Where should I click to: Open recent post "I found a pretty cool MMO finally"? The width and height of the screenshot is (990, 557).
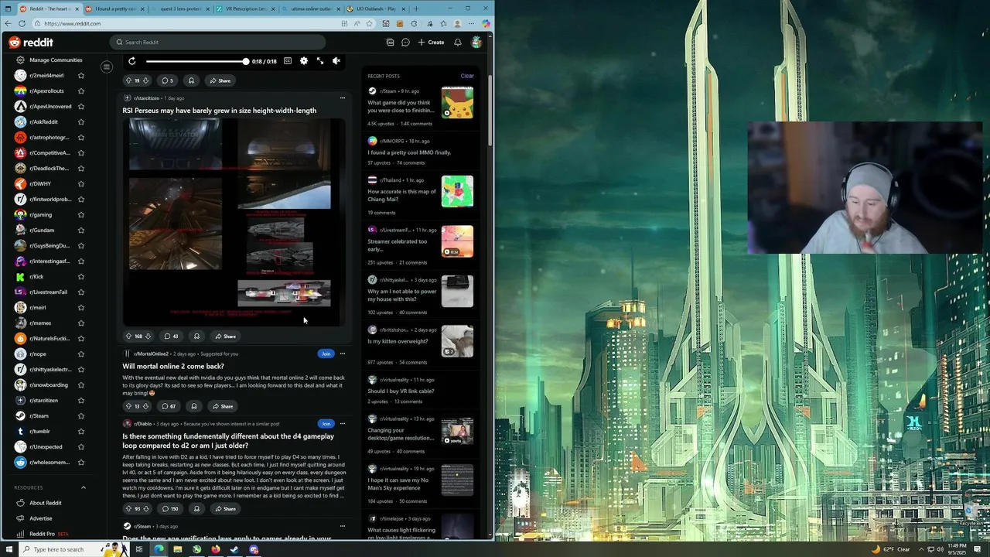click(x=409, y=152)
